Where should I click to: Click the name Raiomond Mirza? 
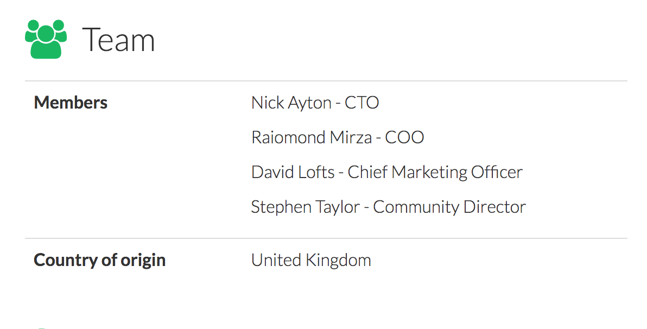point(312,137)
